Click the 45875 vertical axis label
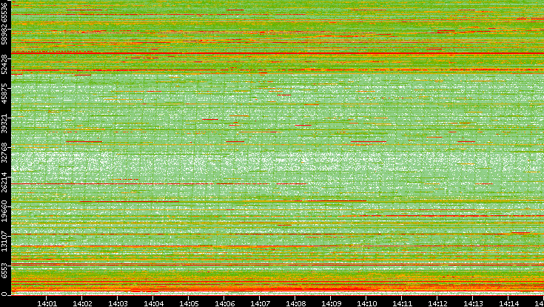The image size is (544, 307). 4,94
